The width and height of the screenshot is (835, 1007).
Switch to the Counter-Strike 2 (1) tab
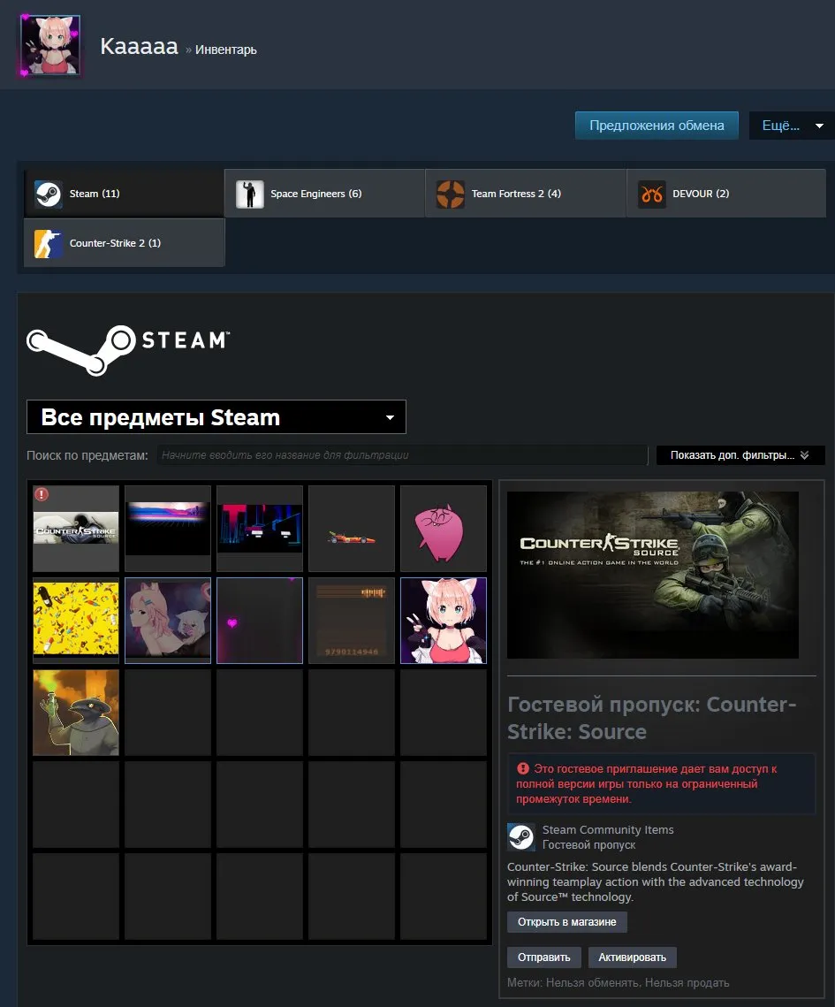tap(124, 243)
